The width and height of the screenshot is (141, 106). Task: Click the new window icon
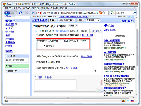[105, 26]
